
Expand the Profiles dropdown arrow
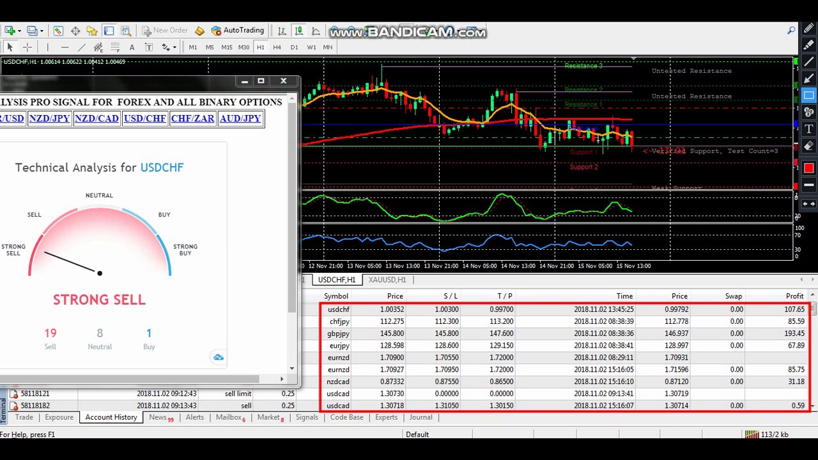point(42,31)
